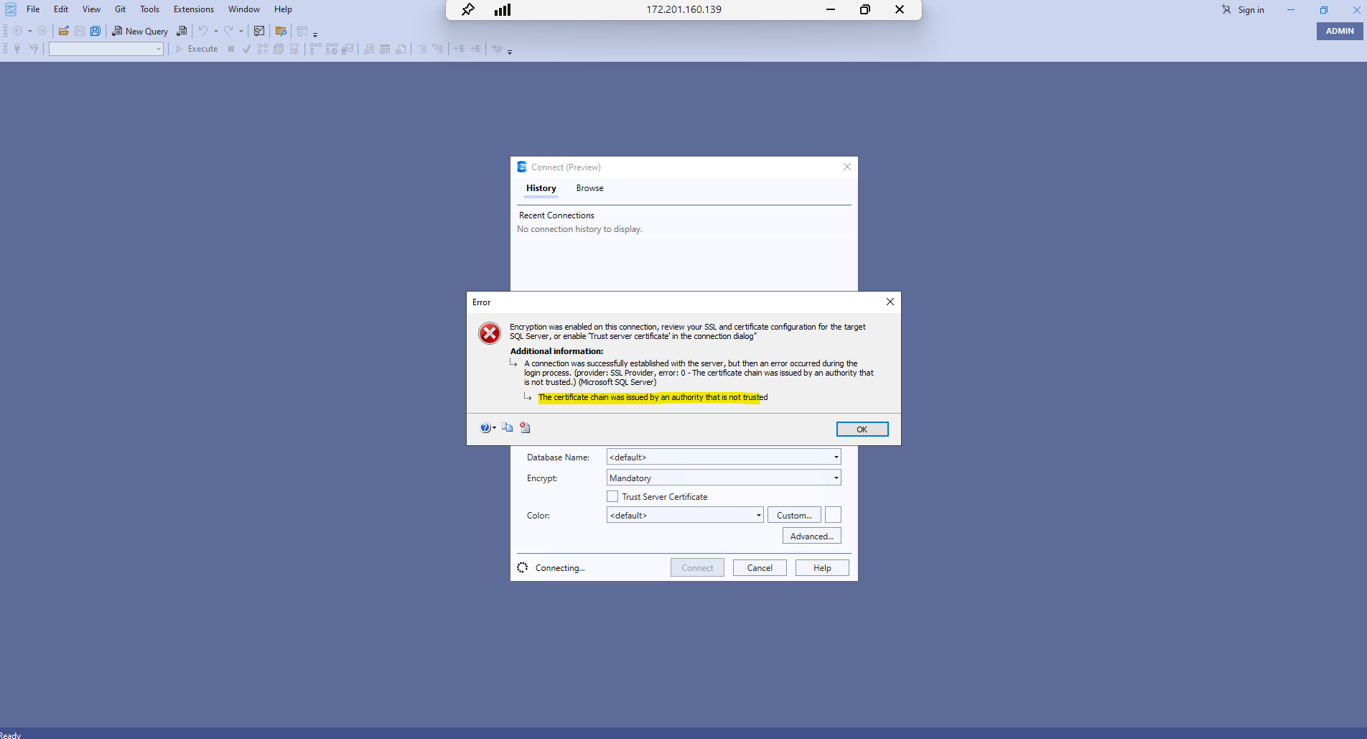1367x739 pixels.
Task: Open the Help menu in the menu bar
Action: (283, 9)
